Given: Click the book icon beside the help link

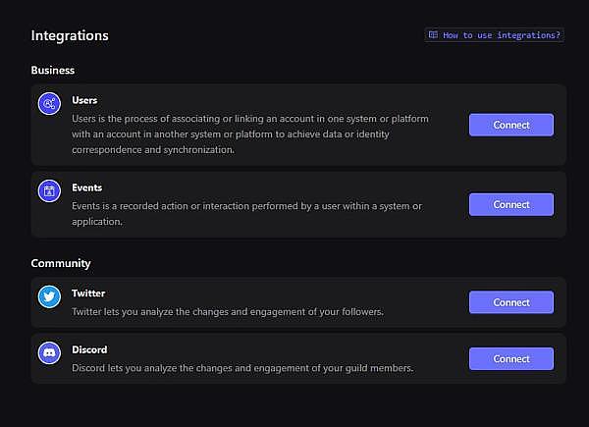Looking at the screenshot, I should pos(433,35).
